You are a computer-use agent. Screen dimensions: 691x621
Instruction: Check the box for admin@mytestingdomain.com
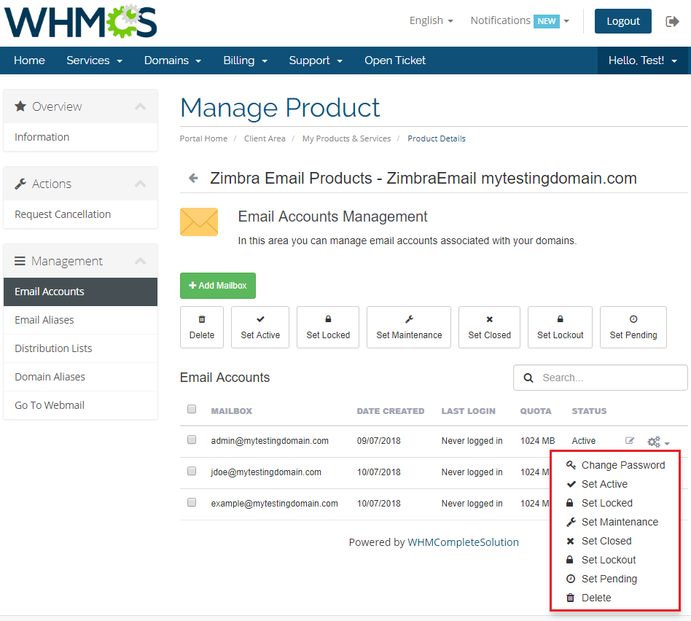click(192, 440)
